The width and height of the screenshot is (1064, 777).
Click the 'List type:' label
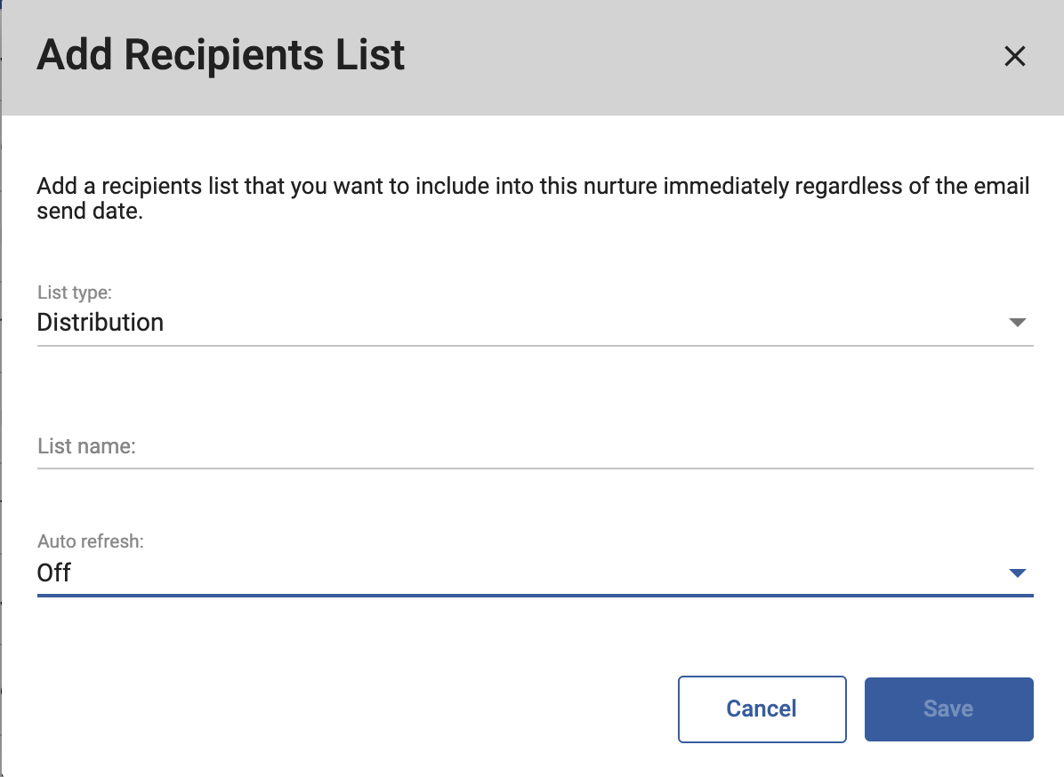(x=75, y=292)
